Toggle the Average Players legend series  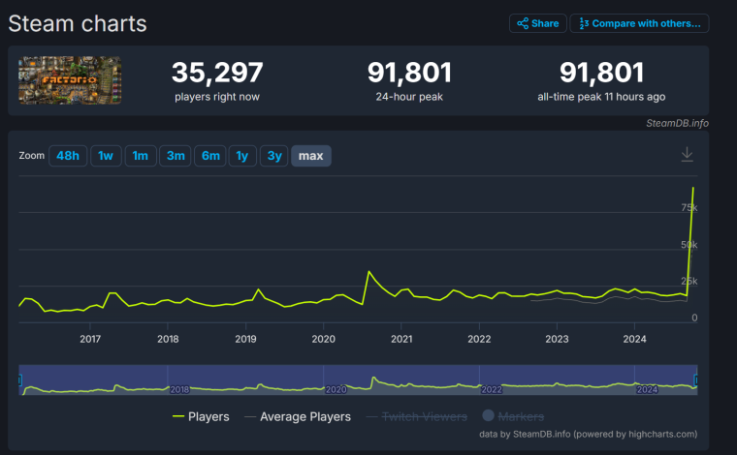tap(298, 416)
